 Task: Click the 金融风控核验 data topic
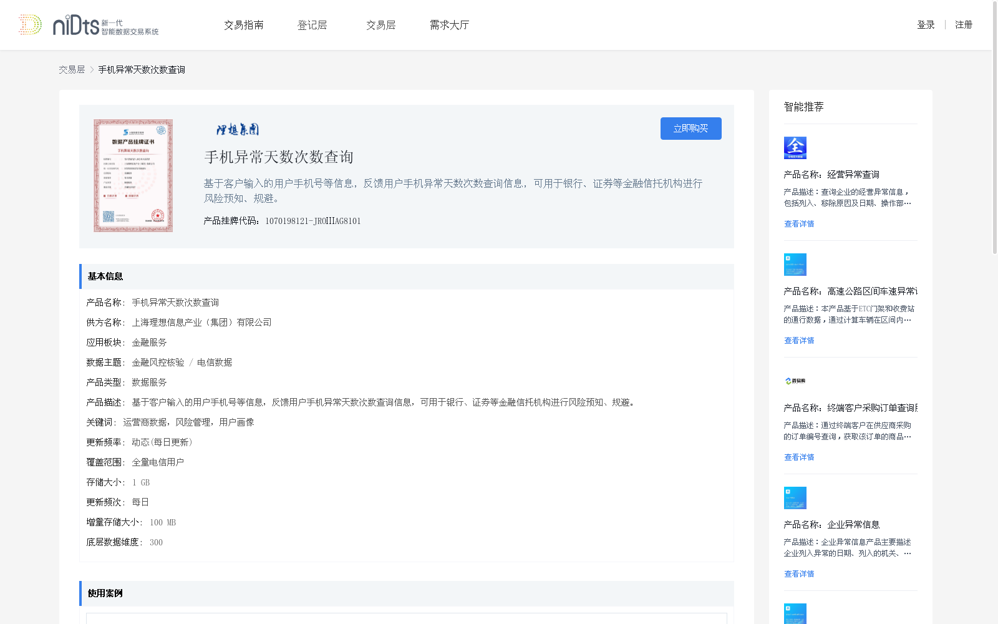pos(158,363)
